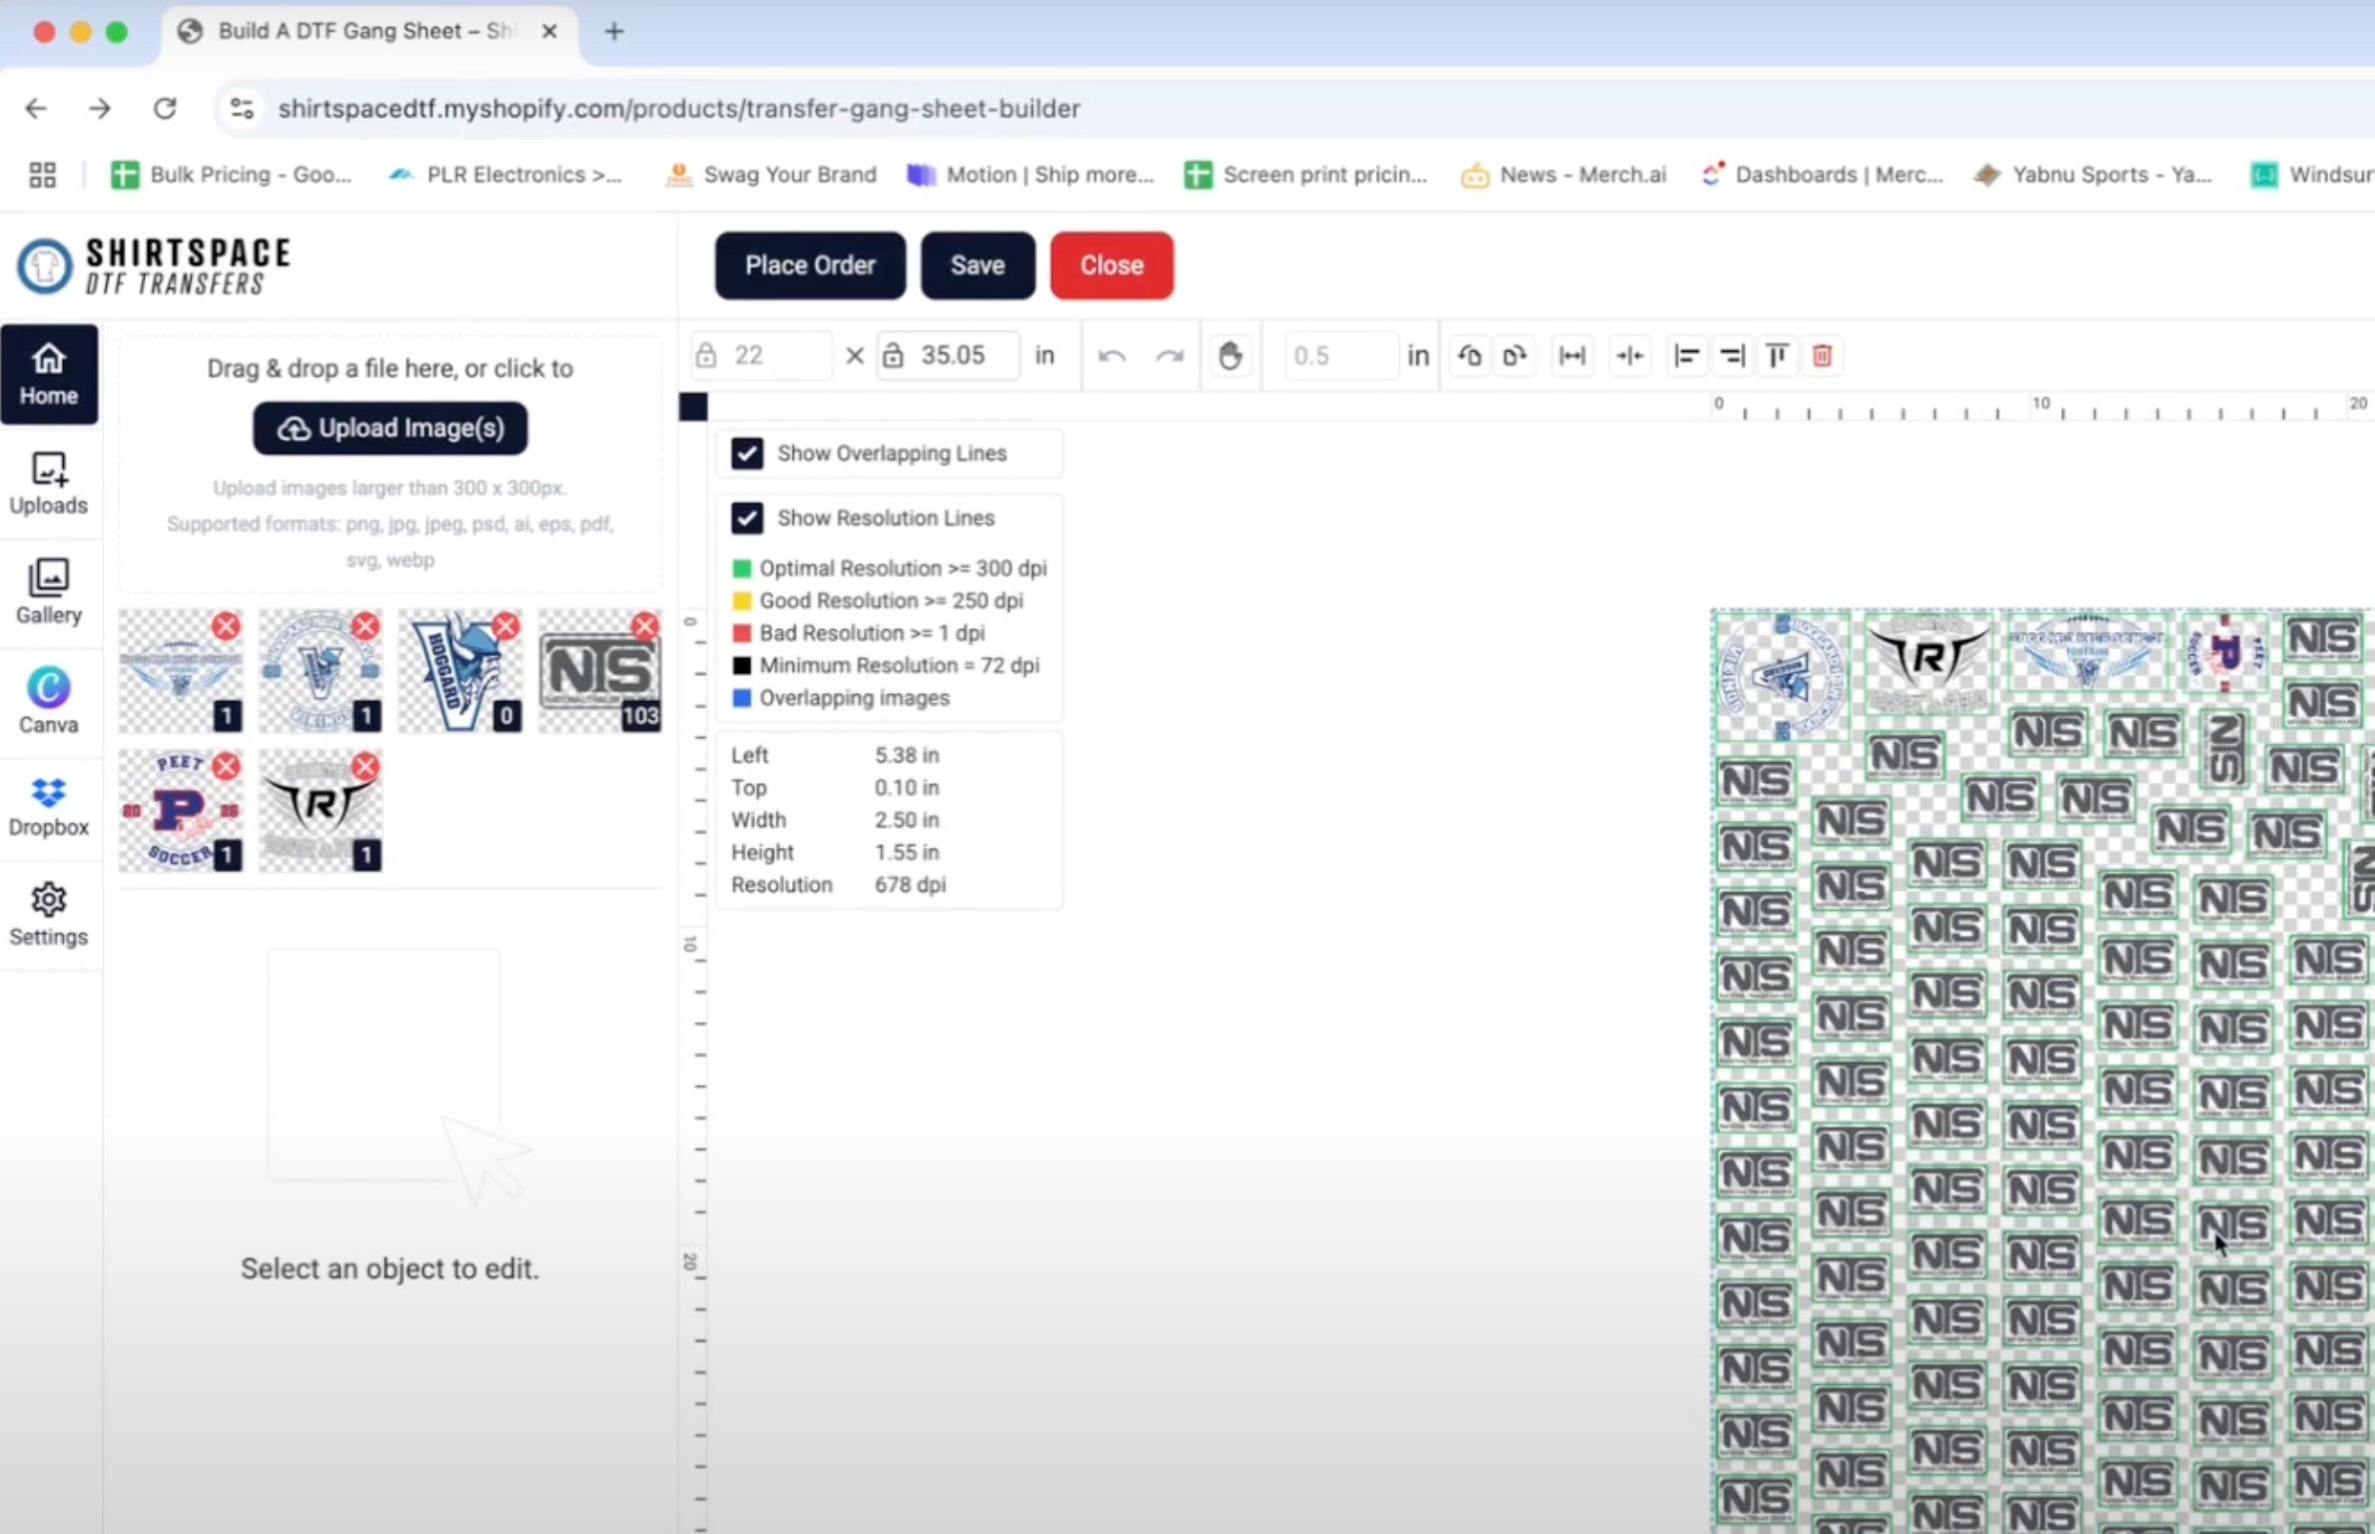The height and width of the screenshot is (1534, 2375).
Task: Click the center horizontally icon
Action: 1630,356
